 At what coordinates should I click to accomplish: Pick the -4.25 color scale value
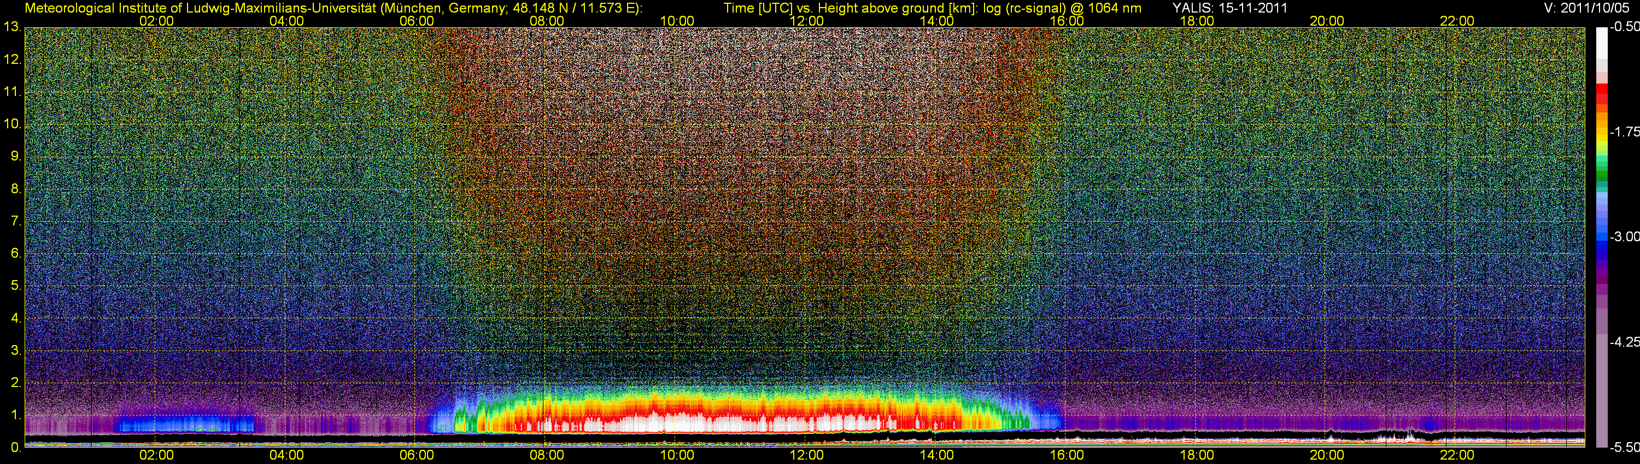[x=1624, y=342]
